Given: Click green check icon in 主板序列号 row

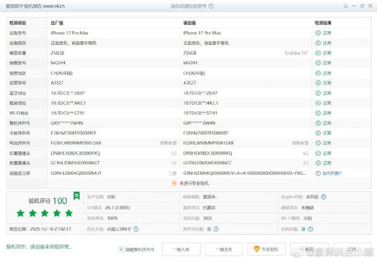Looking at the screenshot, I should pos(318,133).
